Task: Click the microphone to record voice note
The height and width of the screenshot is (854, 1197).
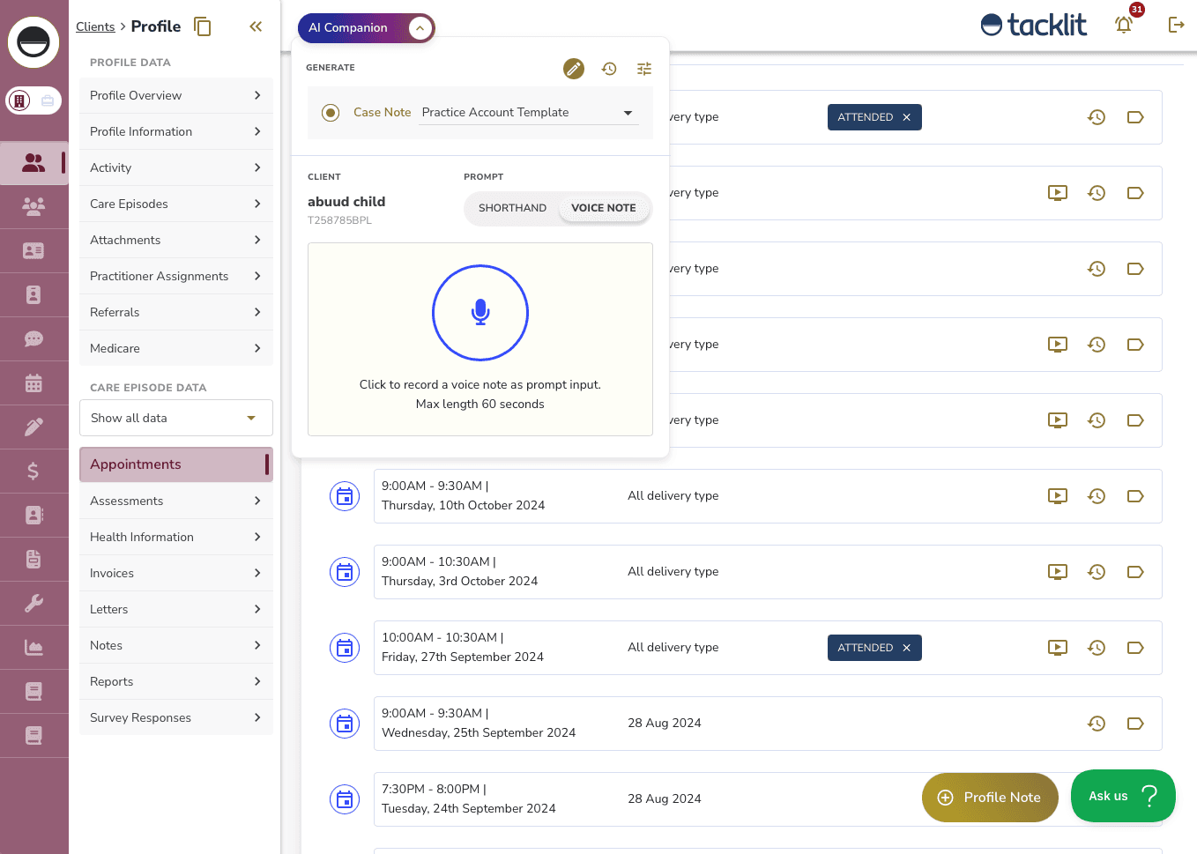Action: [x=480, y=313]
